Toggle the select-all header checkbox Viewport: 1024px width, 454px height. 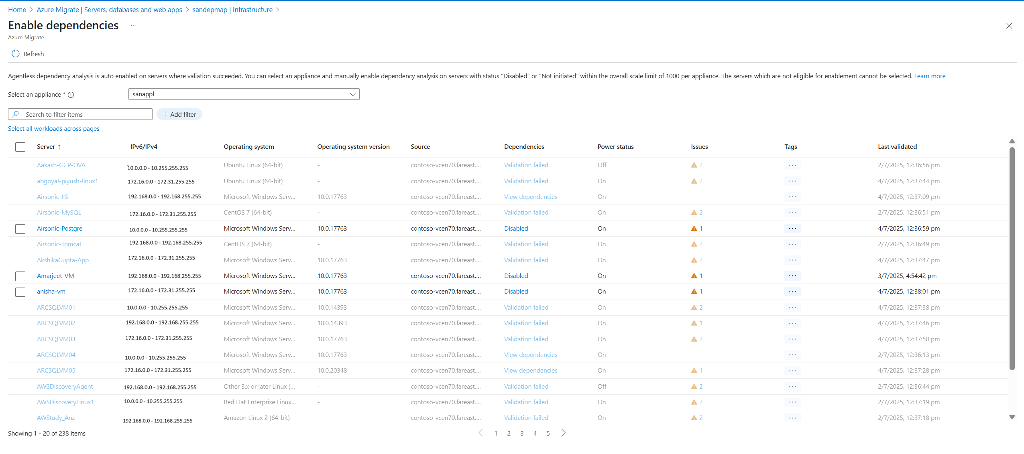(20, 147)
